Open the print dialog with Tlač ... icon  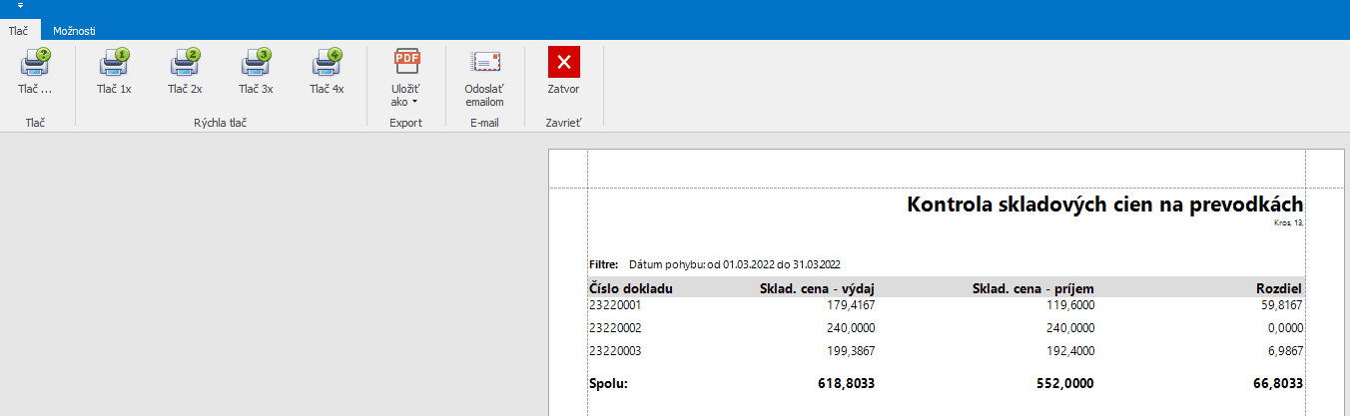tap(34, 64)
